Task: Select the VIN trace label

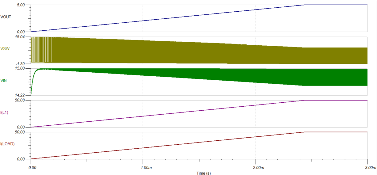Action: tap(4, 80)
